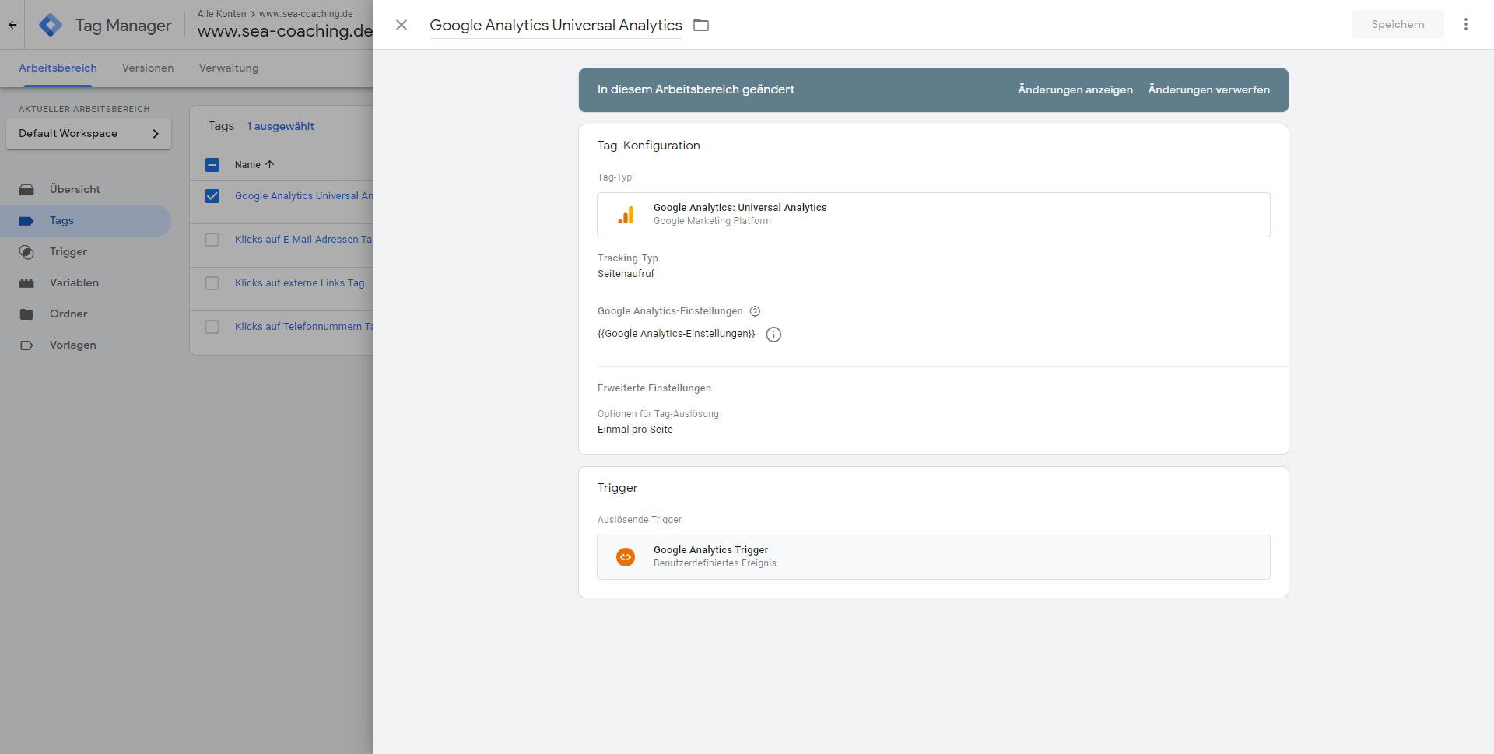Expand the Default Workspace selector
1494x754 pixels.
pos(89,134)
